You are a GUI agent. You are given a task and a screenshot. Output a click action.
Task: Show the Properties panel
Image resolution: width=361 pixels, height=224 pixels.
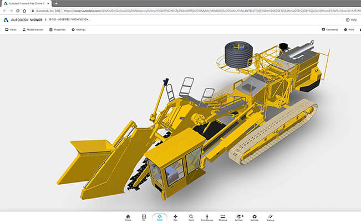tap(58, 30)
